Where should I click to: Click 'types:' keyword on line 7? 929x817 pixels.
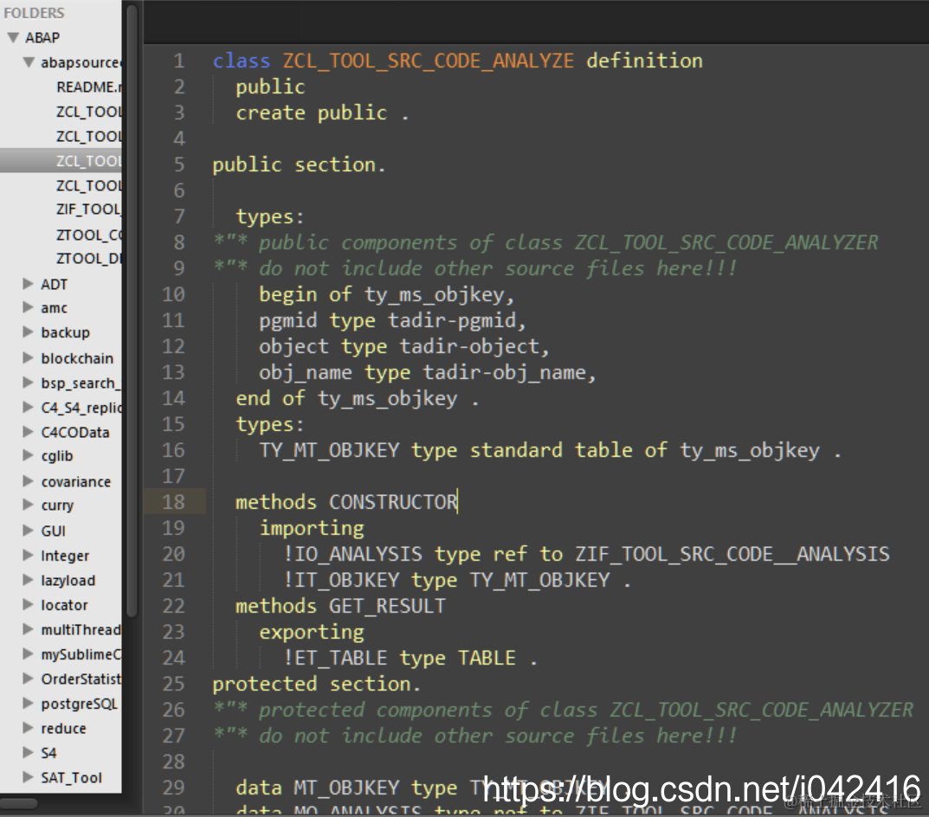[270, 217]
